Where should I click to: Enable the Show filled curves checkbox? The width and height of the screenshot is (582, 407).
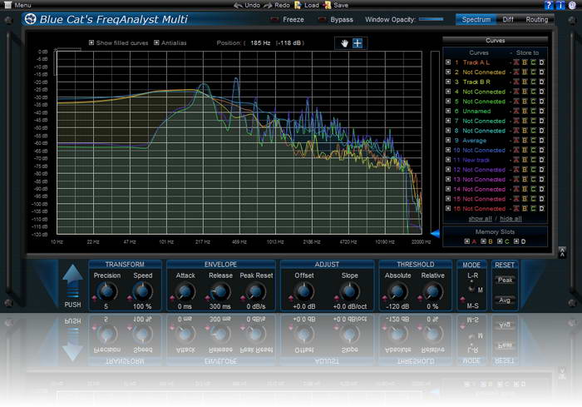tap(91, 42)
